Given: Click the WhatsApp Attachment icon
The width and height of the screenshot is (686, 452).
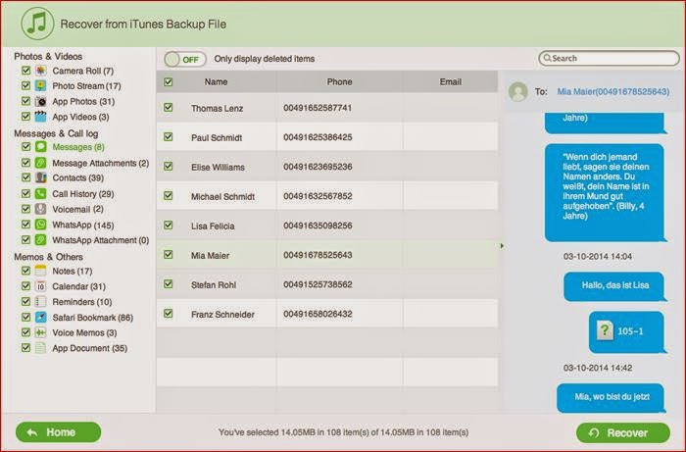Looking at the screenshot, I should [x=41, y=240].
